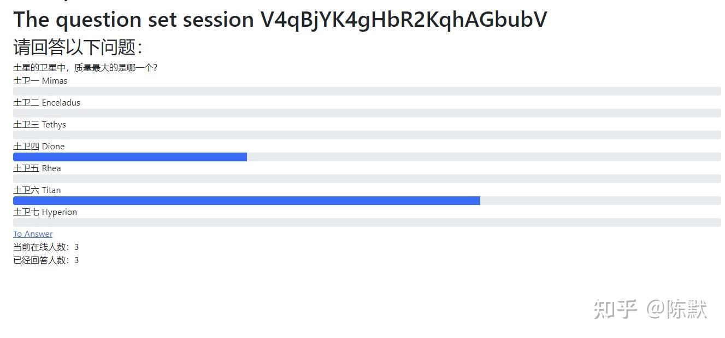Image resolution: width=725 pixels, height=338 pixels.
Task: Click the Saturn moon question text
Action: point(85,68)
